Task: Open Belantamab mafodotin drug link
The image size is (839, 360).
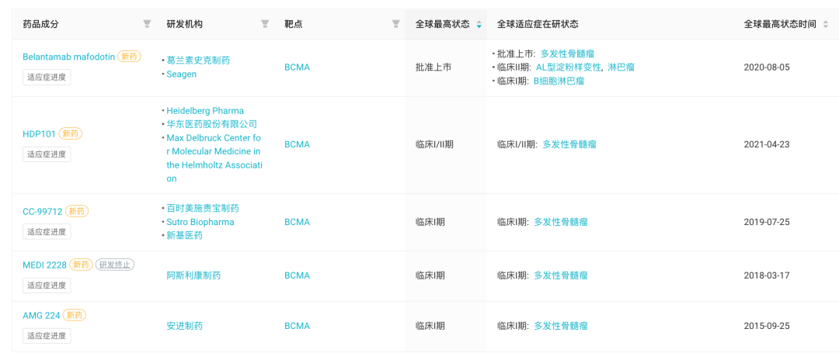Action: coord(68,57)
